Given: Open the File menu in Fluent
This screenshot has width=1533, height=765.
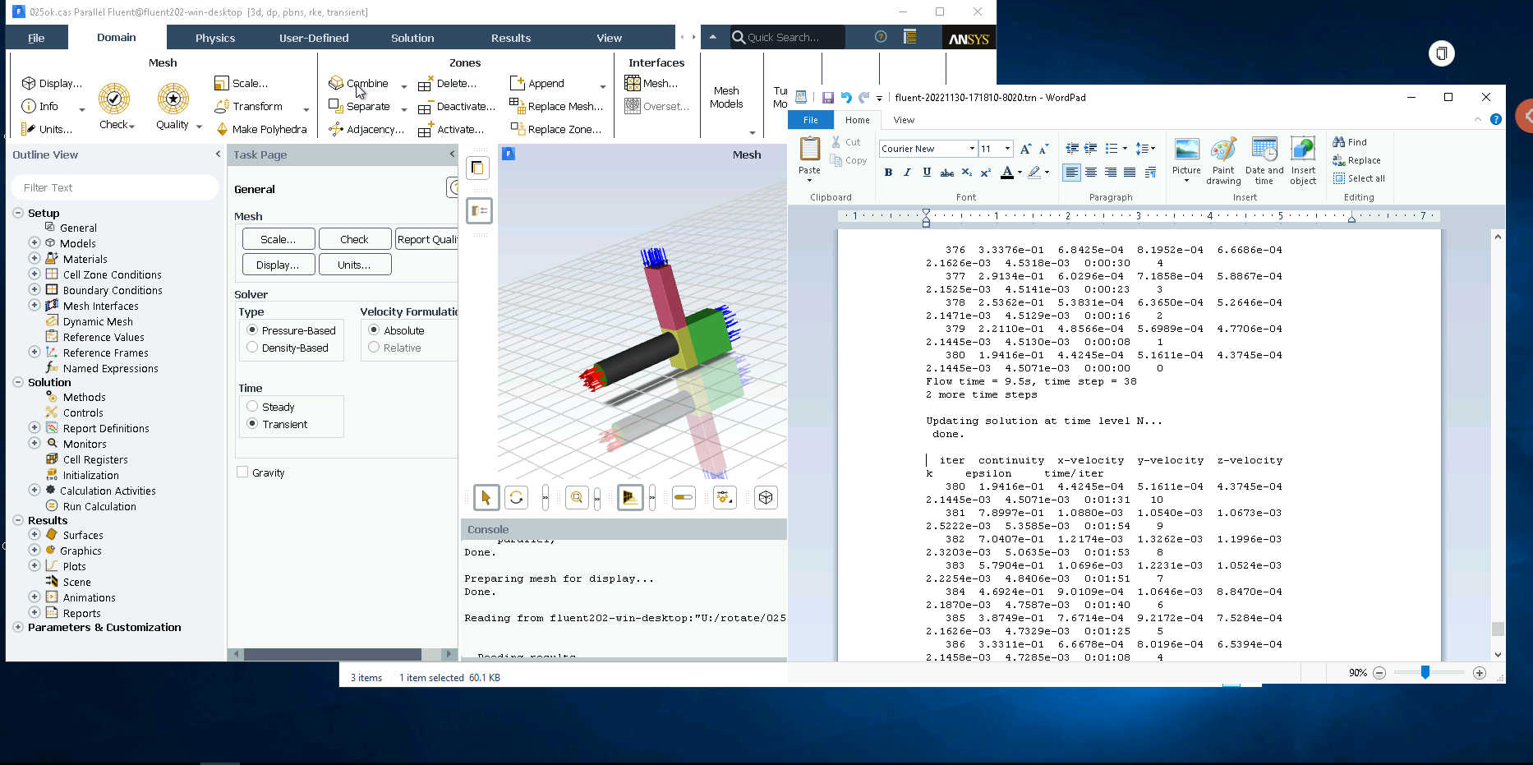Looking at the screenshot, I should click(x=36, y=38).
